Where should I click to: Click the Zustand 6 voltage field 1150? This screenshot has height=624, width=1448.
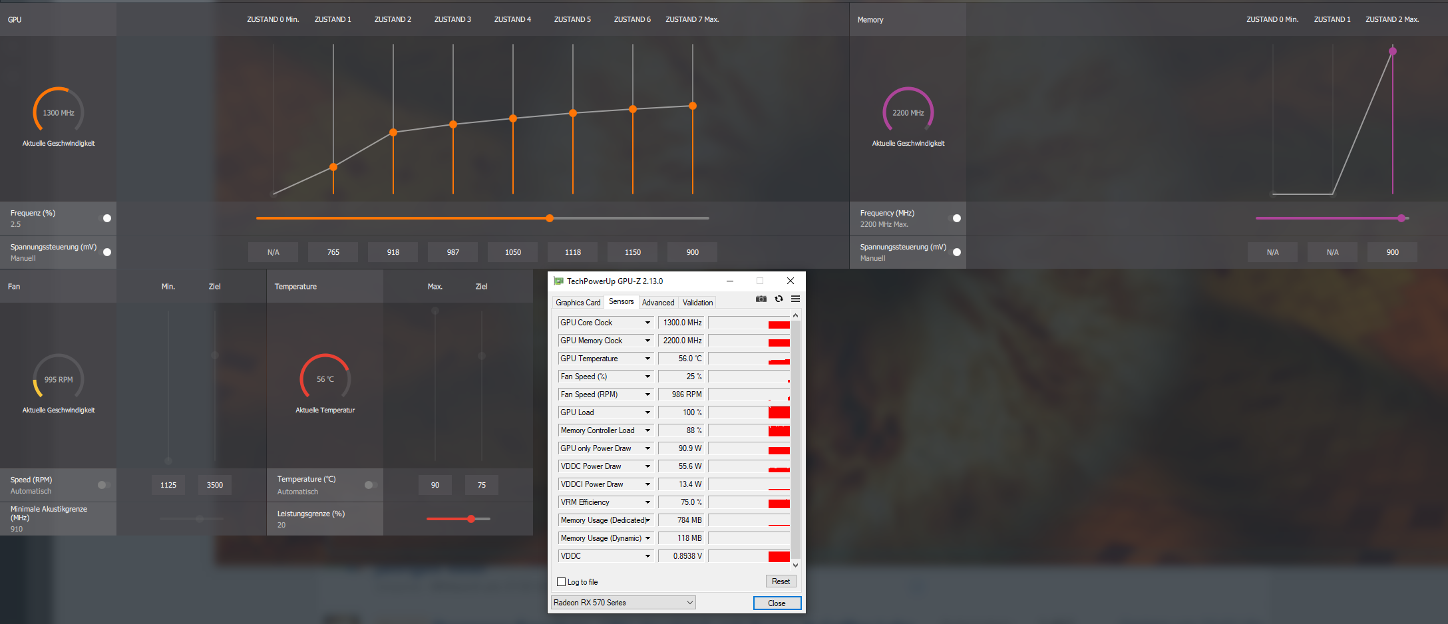[632, 252]
